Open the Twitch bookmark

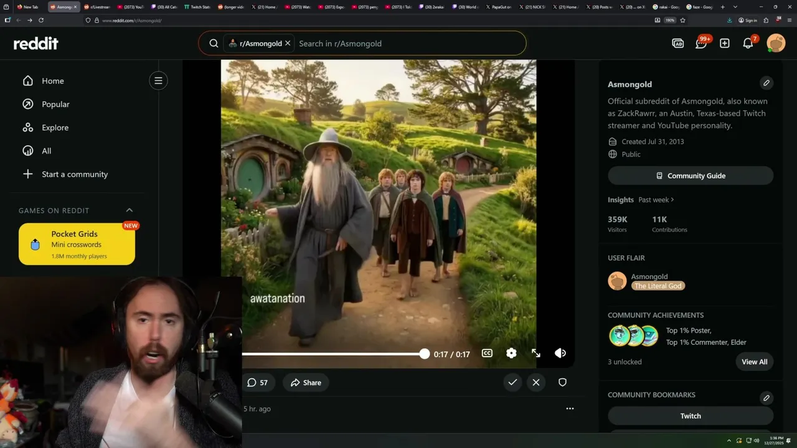pyautogui.click(x=691, y=416)
